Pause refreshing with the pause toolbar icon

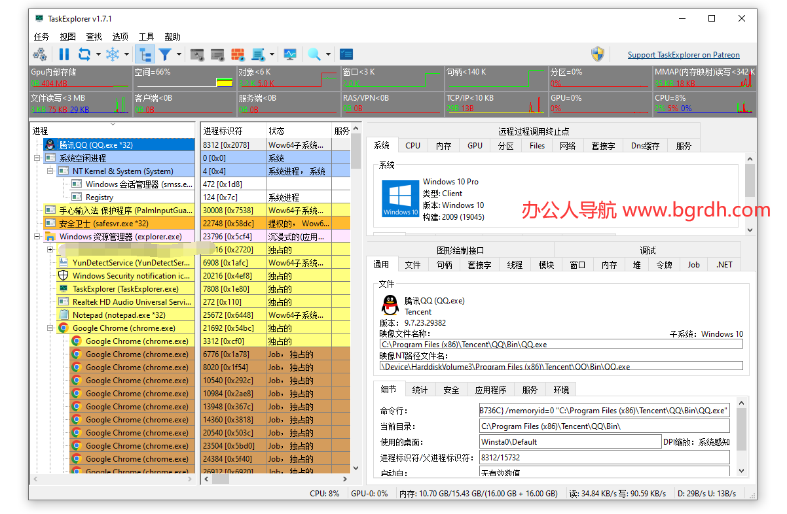tap(64, 54)
